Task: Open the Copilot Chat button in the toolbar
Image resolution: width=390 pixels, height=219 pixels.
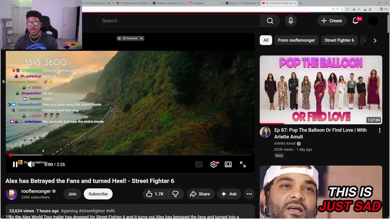Action: [384, 9]
